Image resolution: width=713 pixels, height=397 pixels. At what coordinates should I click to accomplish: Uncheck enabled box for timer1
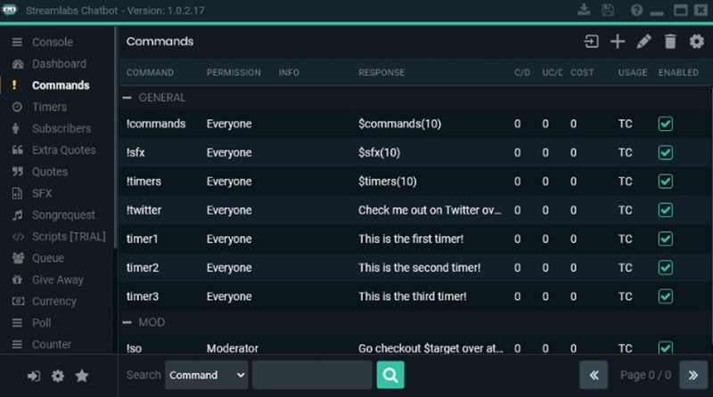[x=666, y=239]
